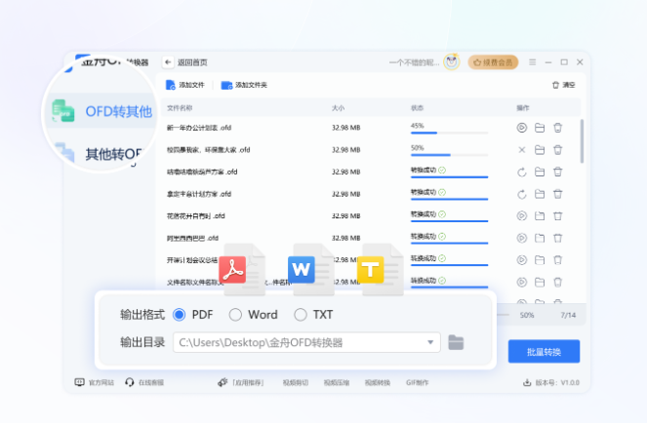Click the 批量转换 batch convert button
The image size is (647, 423).
[544, 352]
